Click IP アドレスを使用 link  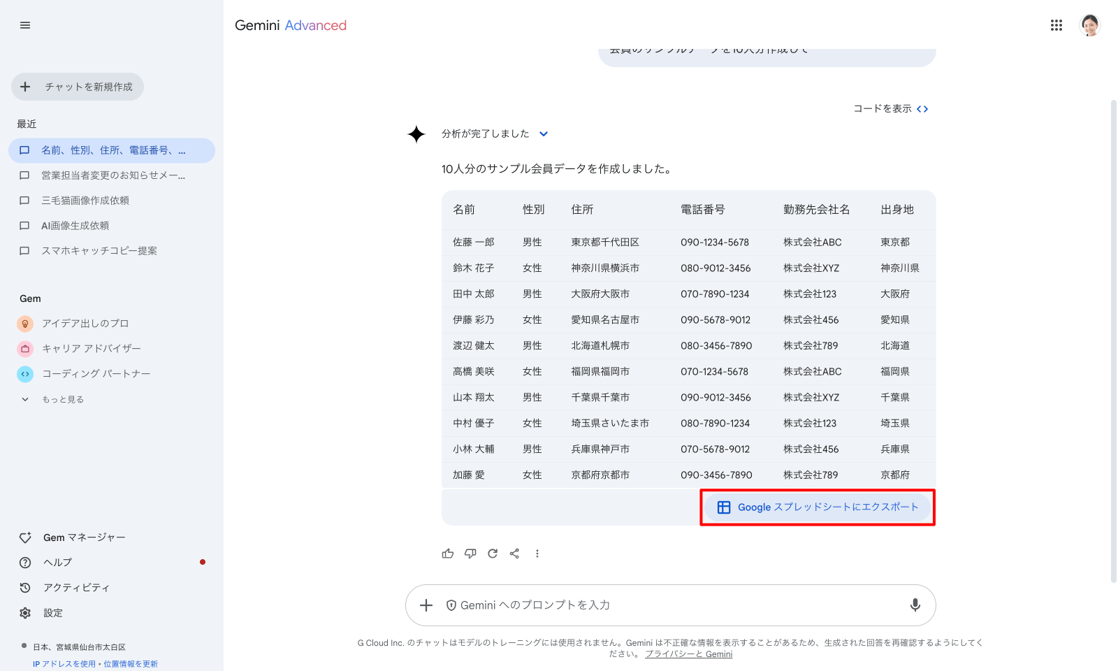[64, 664]
